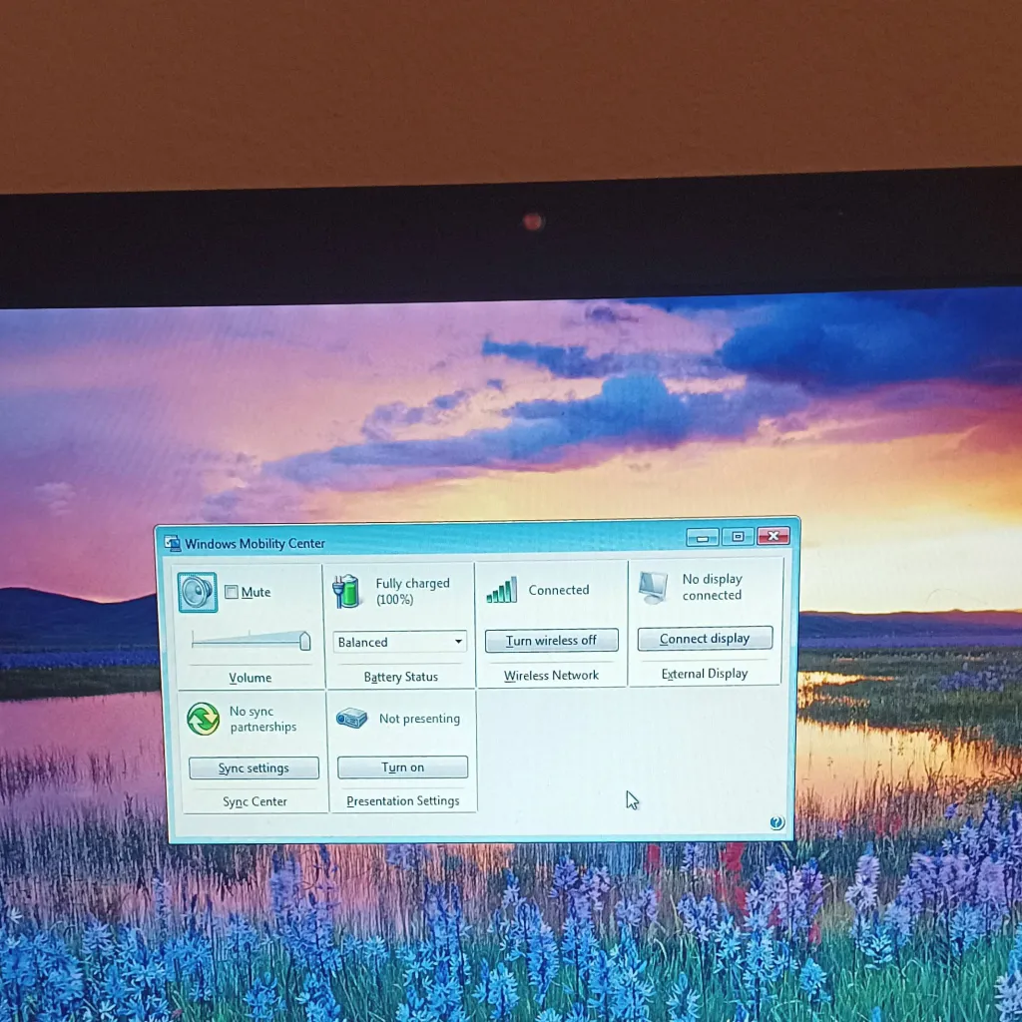Screen dimensions: 1022x1022
Task: Expand power plan options arrow
Action: click(460, 642)
